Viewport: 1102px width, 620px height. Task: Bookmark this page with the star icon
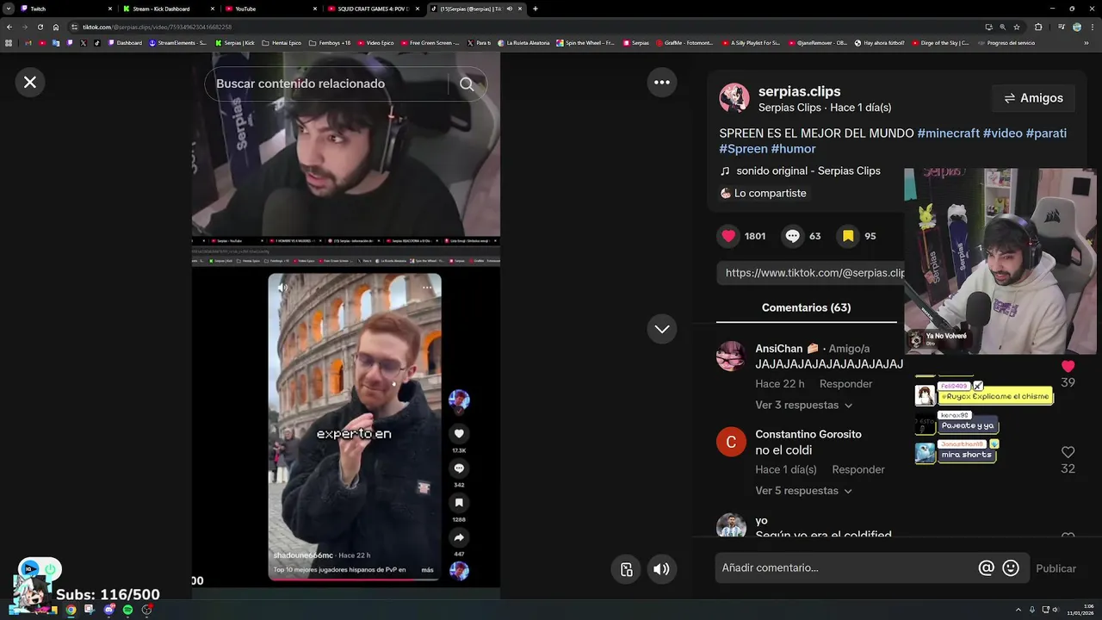1017,27
